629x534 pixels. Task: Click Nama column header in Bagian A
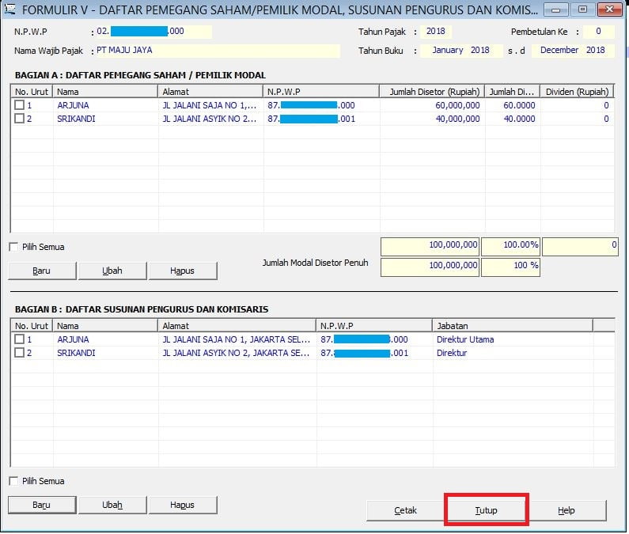click(105, 92)
